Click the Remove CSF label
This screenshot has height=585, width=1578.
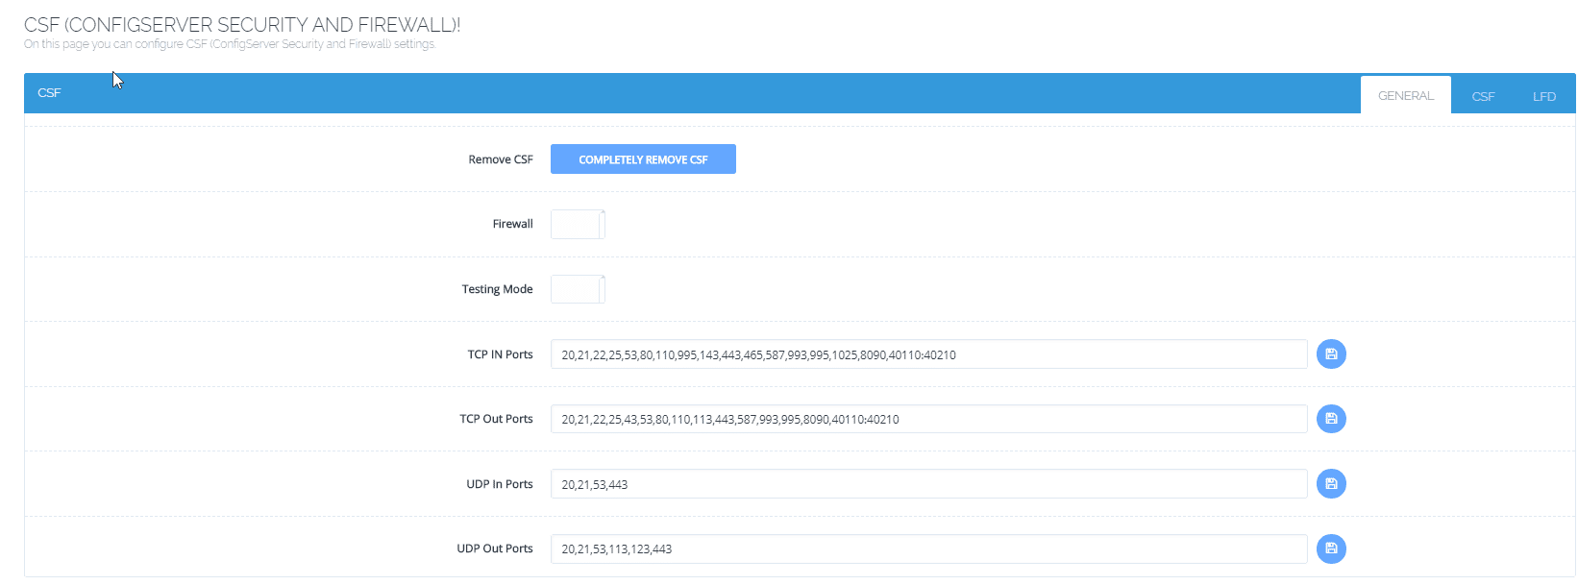click(500, 159)
